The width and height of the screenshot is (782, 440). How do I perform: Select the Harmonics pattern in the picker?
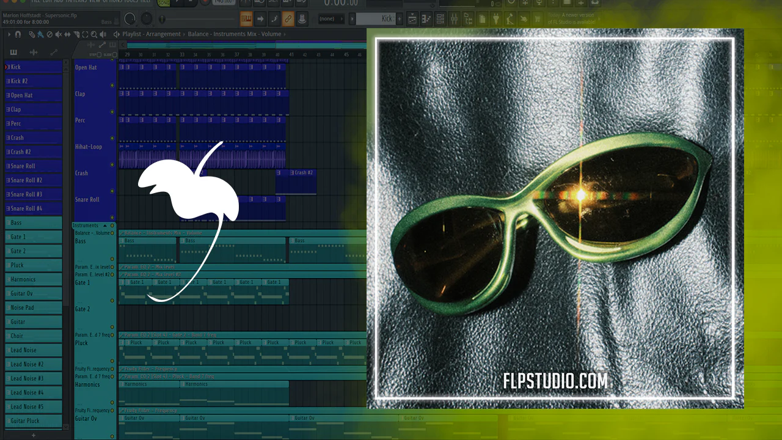34,279
